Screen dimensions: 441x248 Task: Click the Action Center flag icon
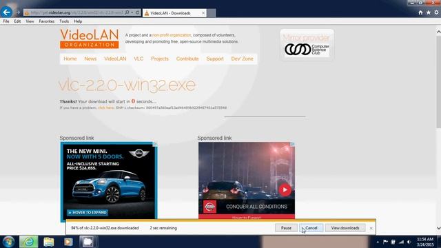pyautogui.click(x=386, y=242)
